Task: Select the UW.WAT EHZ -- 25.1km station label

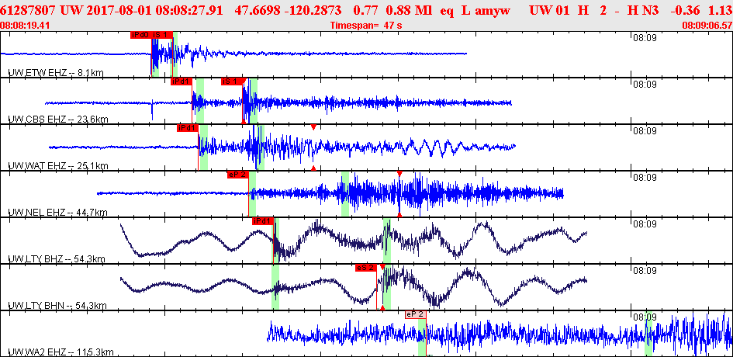Action: coord(58,165)
